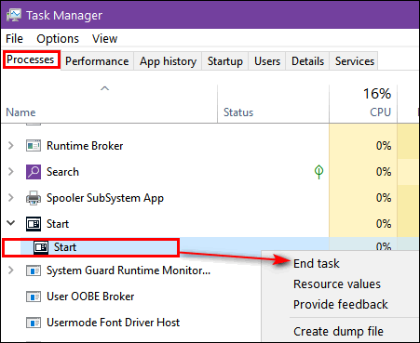Select the highlighted child Start process name

(x=65, y=247)
